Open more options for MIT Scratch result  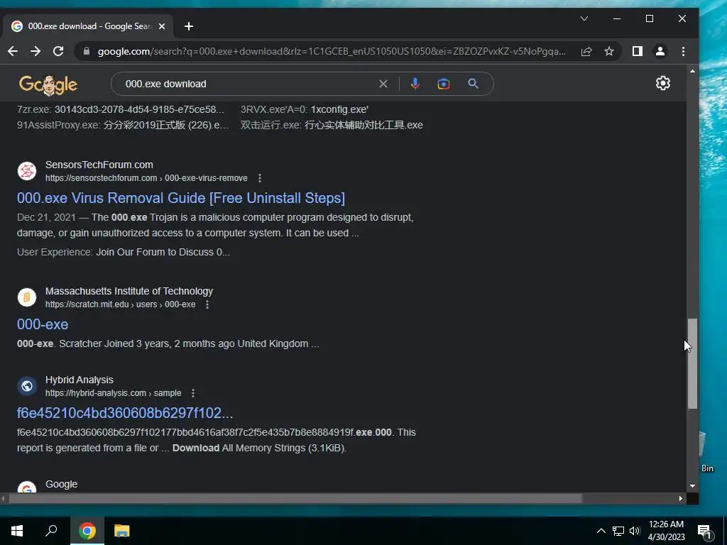point(207,304)
